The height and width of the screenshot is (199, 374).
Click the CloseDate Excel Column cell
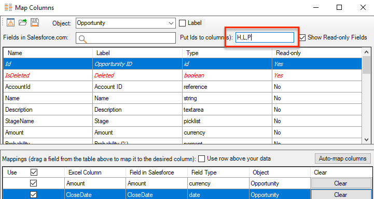coord(95,195)
